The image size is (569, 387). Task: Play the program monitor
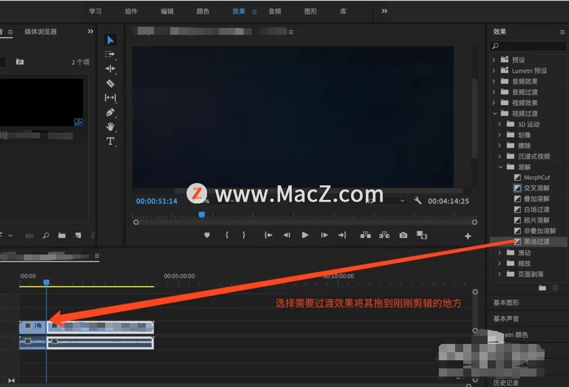click(305, 235)
